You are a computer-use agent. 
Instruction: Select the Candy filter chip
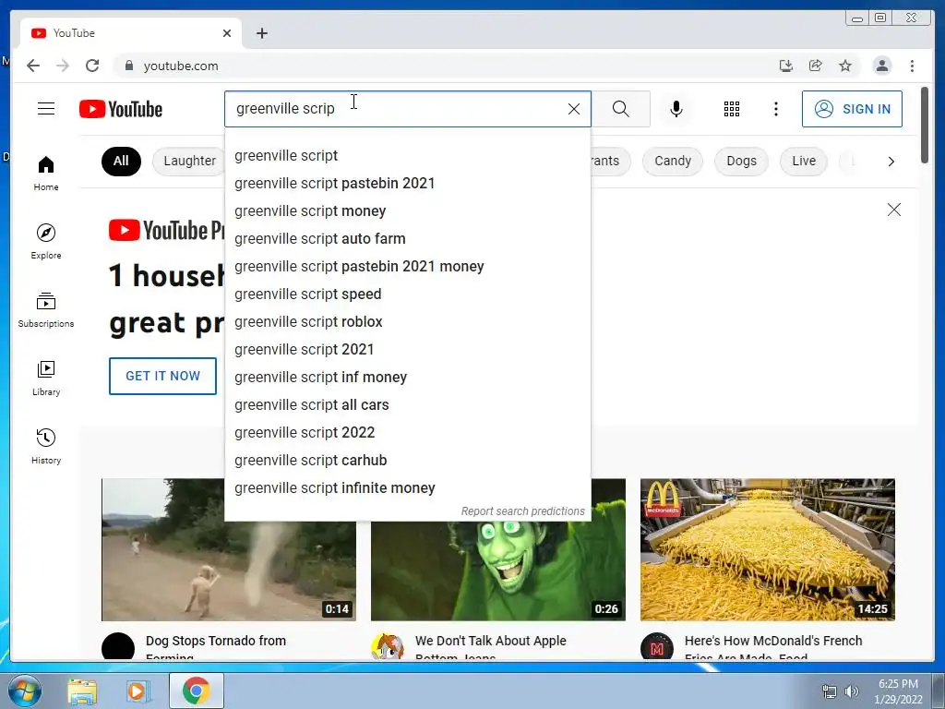(673, 161)
